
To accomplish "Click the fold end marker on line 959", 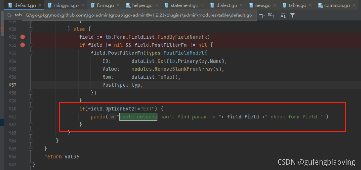I will tap(31, 101).
